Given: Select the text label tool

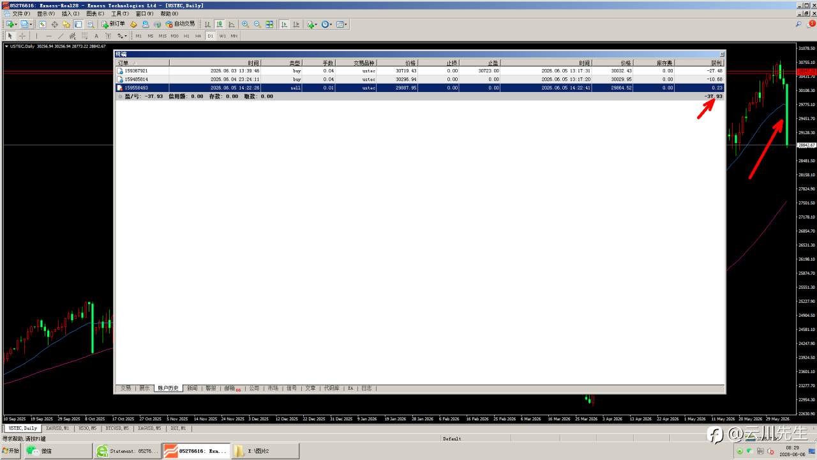Looking at the screenshot, I should point(109,36).
